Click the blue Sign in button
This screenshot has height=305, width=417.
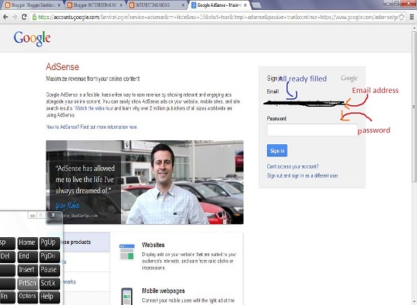[277, 150]
